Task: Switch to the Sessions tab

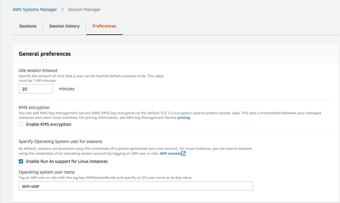Action: click(28, 26)
